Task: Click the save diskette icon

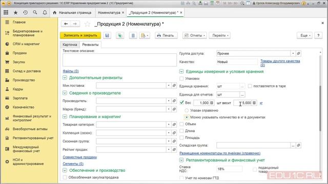Action: pos(107,35)
